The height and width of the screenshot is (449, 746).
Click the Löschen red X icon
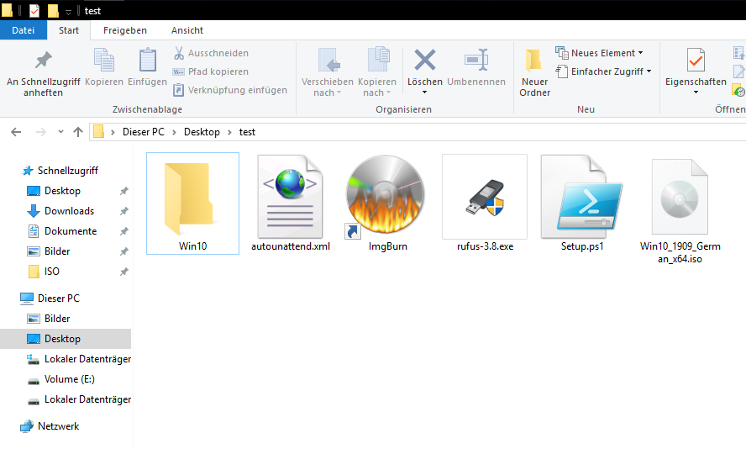click(425, 60)
